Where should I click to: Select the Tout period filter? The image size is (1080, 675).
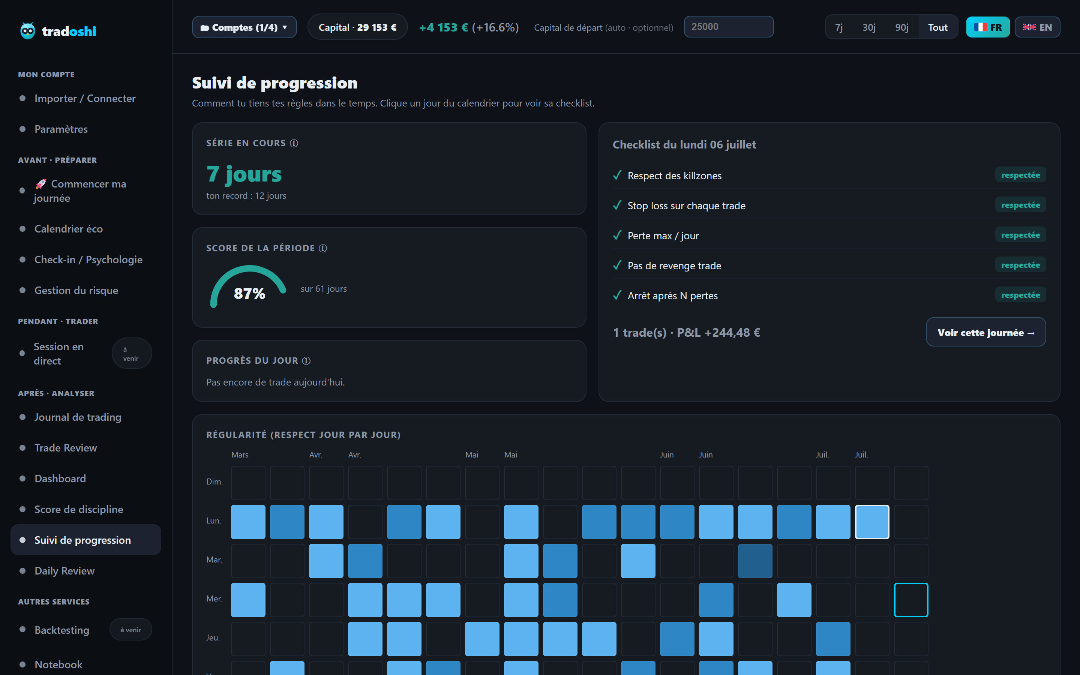pyautogui.click(x=937, y=27)
